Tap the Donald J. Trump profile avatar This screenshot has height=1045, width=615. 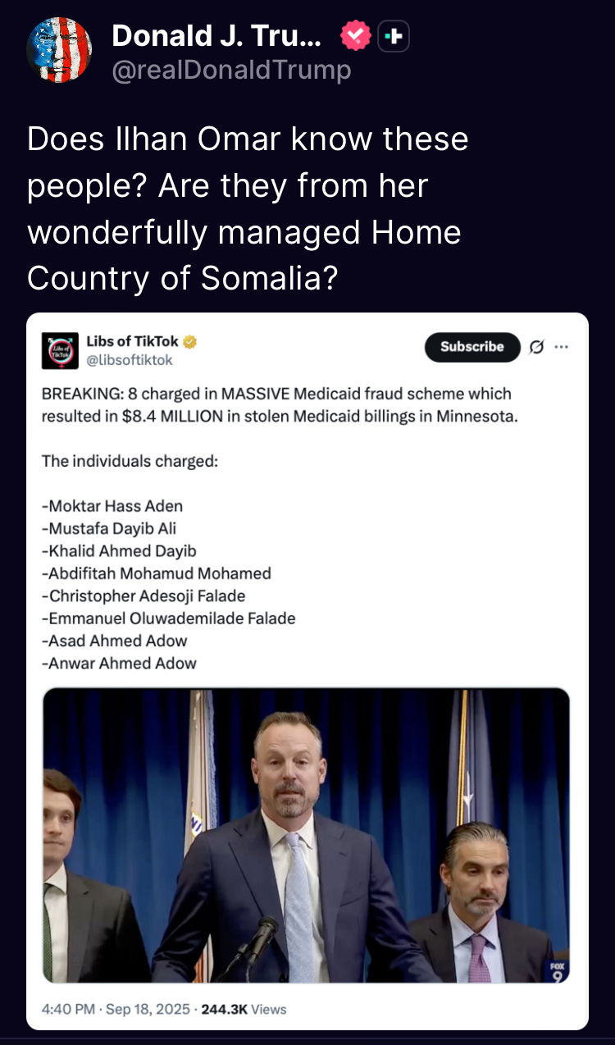[x=59, y=50]
